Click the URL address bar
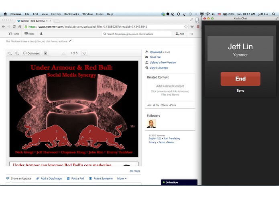This screenshot has width=279, height=198. (x=106, y=26)
